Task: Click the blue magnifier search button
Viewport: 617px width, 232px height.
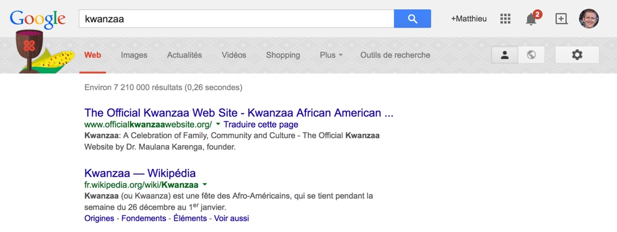Action: [x=413, y=19]
